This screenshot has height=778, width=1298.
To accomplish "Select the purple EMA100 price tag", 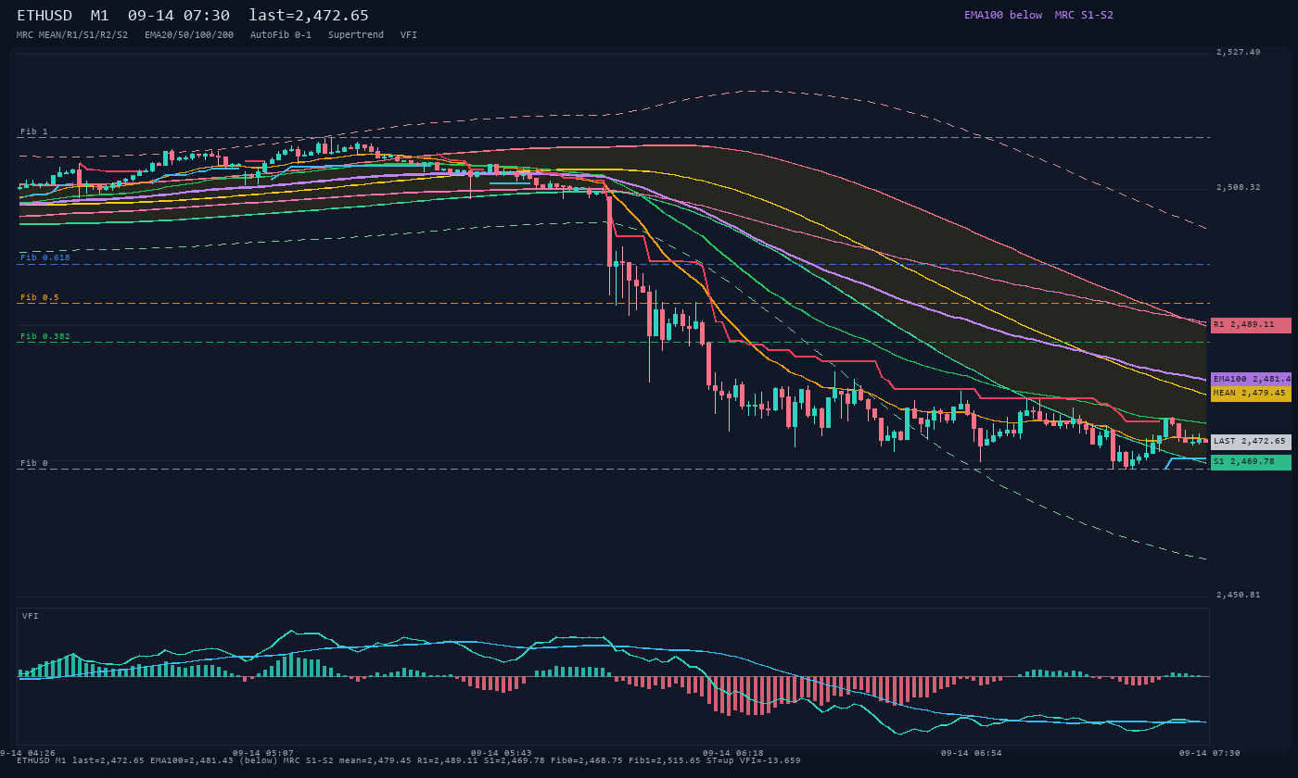I will pos(1251,379).
